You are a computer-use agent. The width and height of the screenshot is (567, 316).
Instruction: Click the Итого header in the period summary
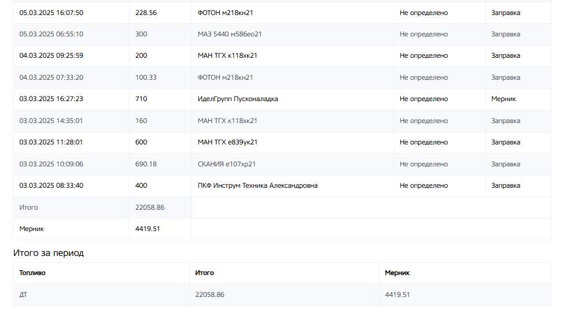tap(204, 273)
